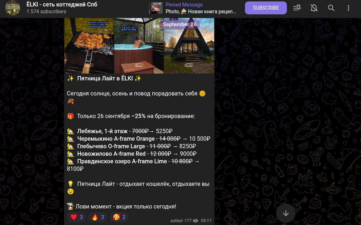Open the ËLKI channel avatar
Screen dimensions: 361x225
coord(13,8)
